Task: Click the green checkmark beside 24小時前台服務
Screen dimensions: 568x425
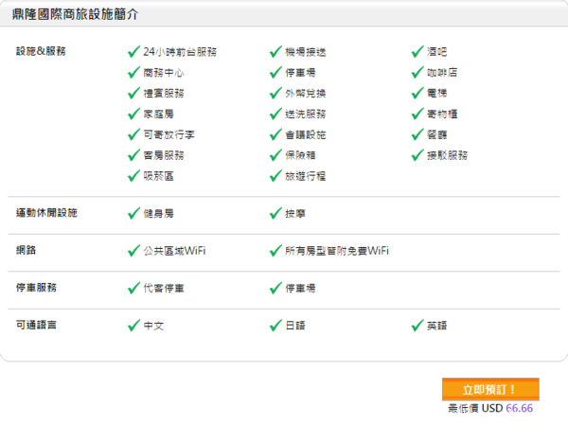Action: [x=133, y=51]
